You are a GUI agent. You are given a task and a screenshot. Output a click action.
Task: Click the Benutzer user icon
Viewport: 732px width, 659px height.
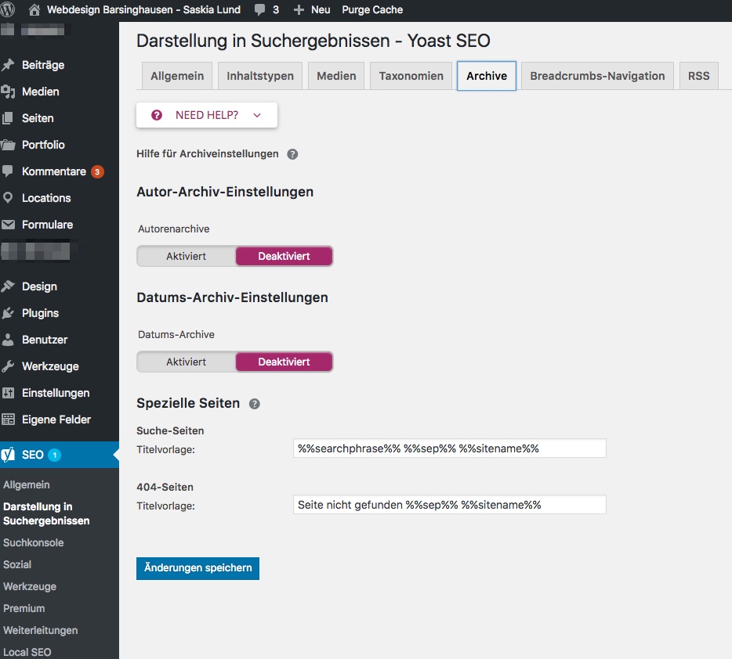8,340
